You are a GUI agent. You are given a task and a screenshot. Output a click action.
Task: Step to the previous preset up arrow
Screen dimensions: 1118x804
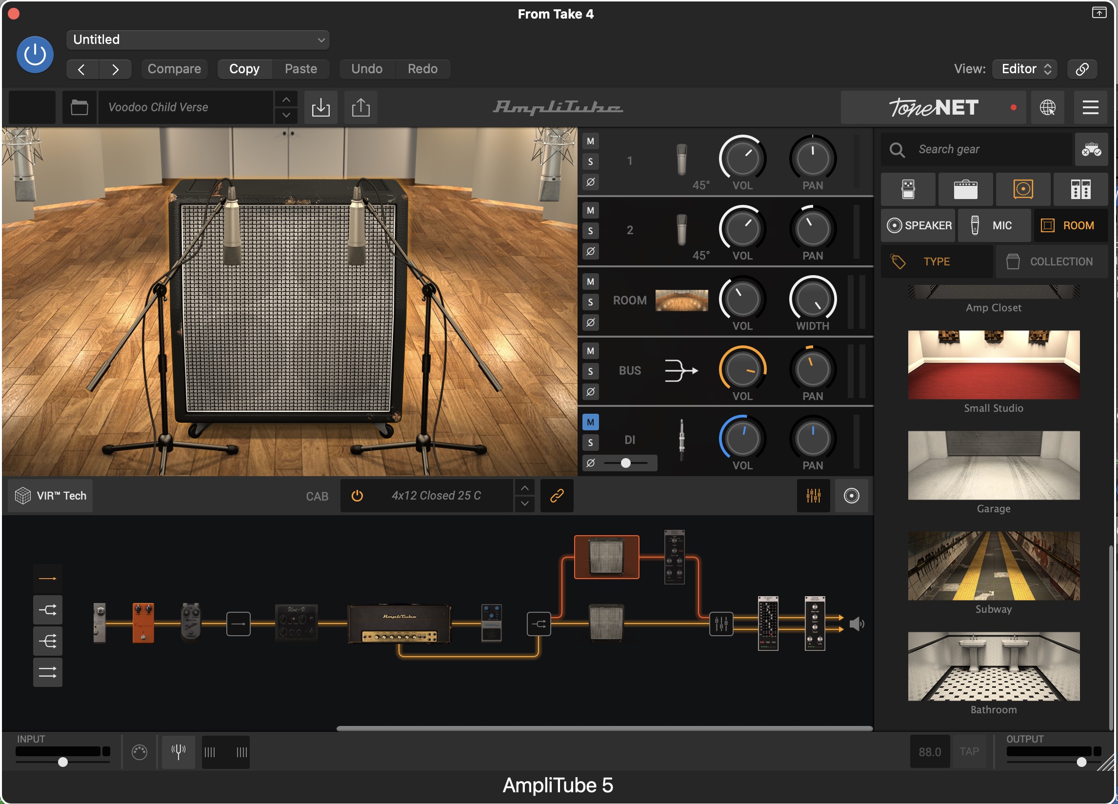pos(286,100)
